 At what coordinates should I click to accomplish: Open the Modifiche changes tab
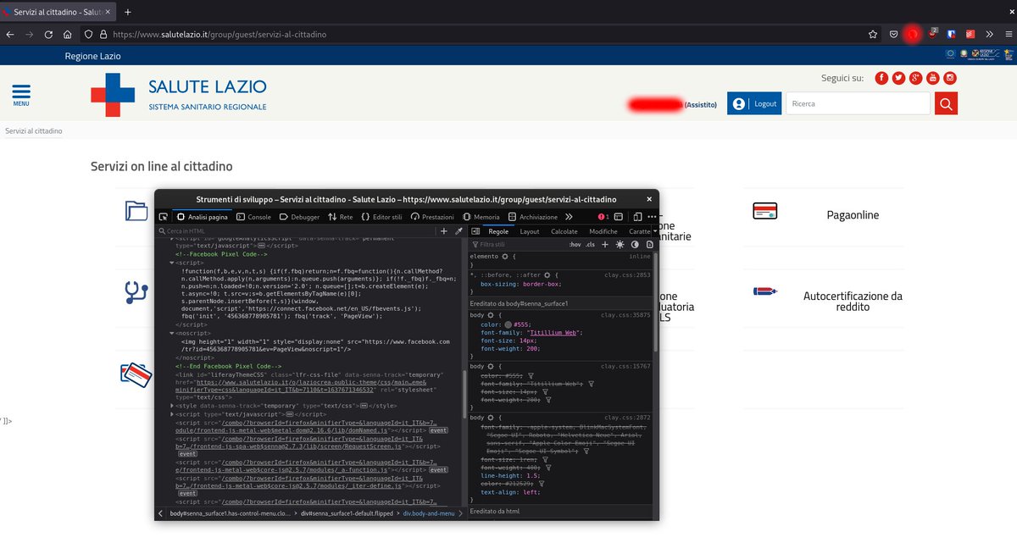[603, 230]
